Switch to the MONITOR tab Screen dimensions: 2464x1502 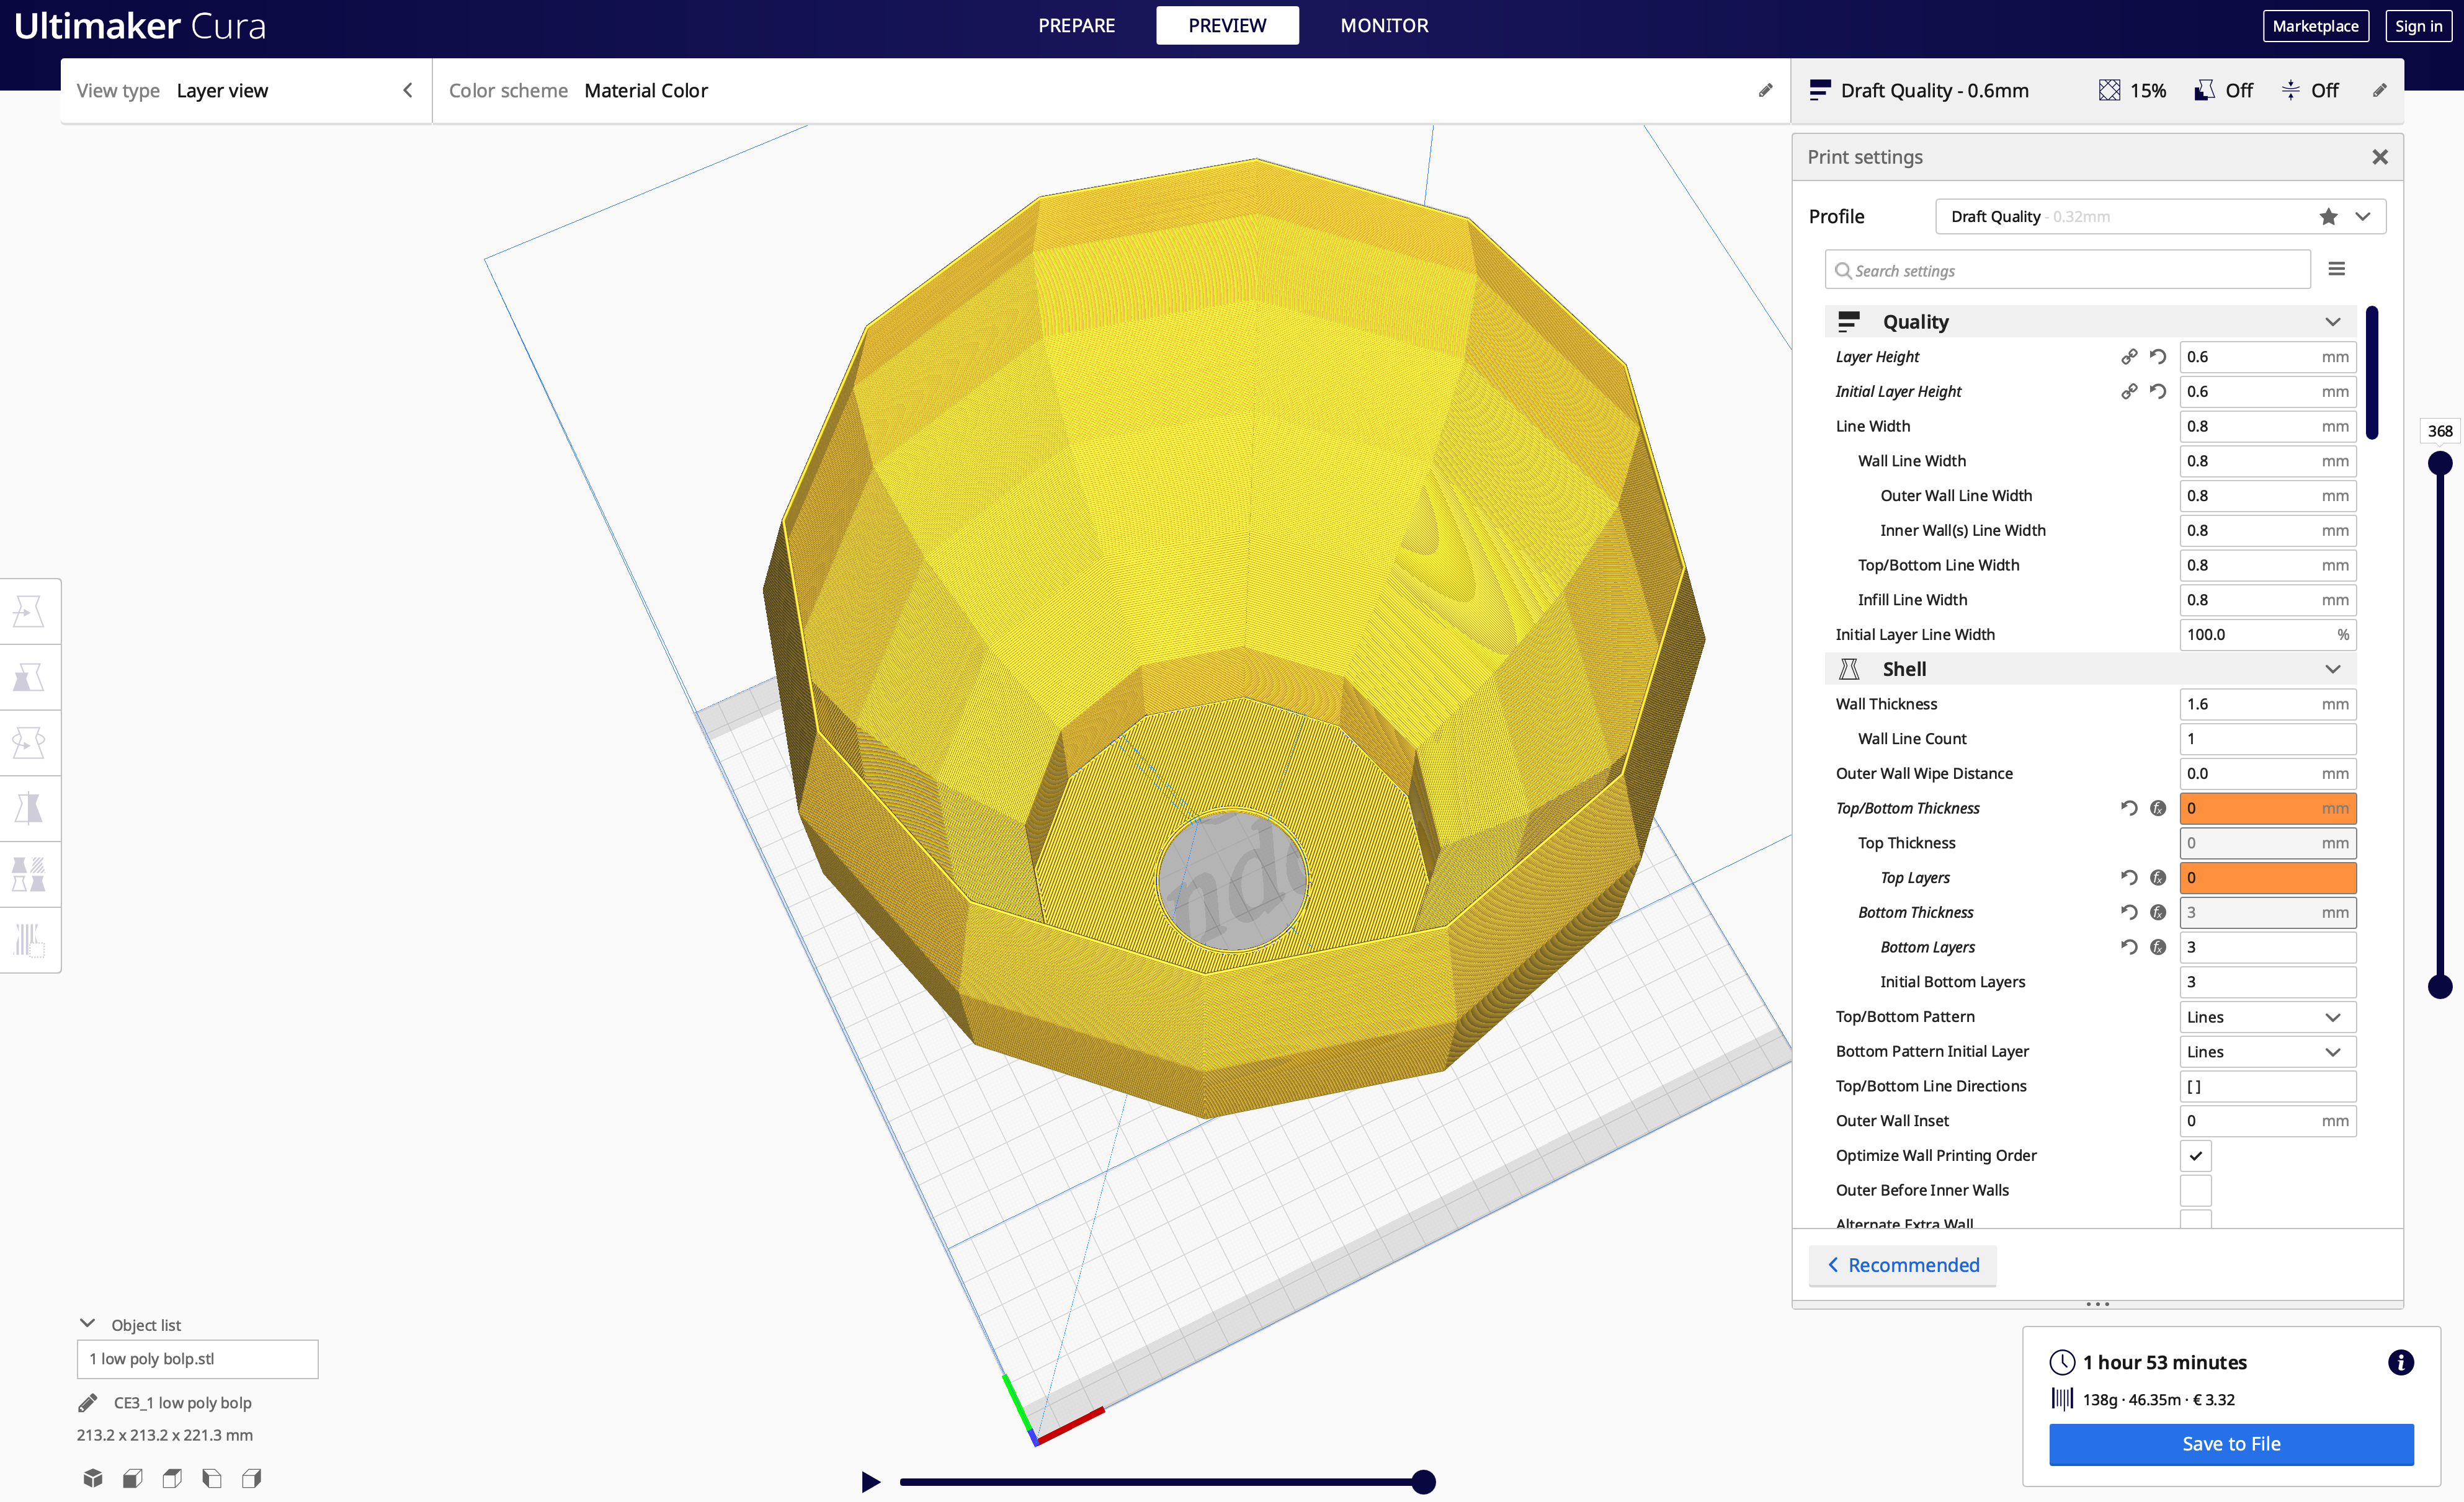1383,26
